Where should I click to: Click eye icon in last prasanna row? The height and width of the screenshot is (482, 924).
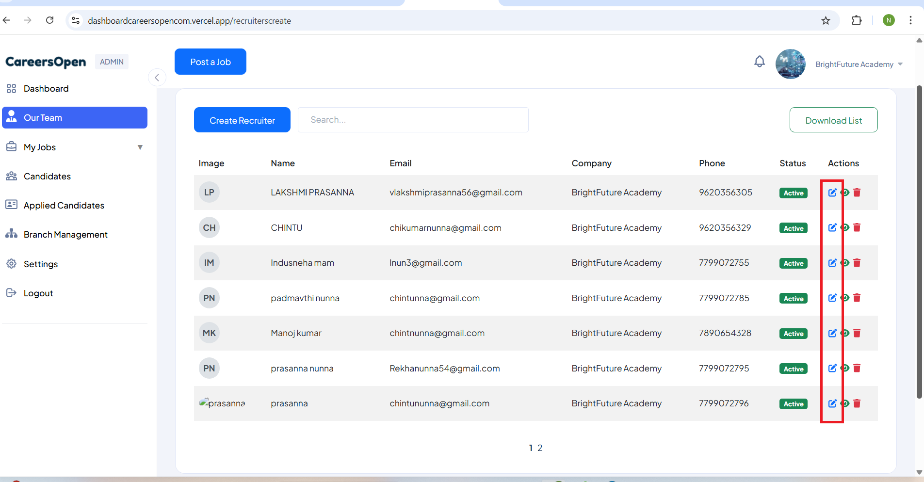(x=845, y=403)
